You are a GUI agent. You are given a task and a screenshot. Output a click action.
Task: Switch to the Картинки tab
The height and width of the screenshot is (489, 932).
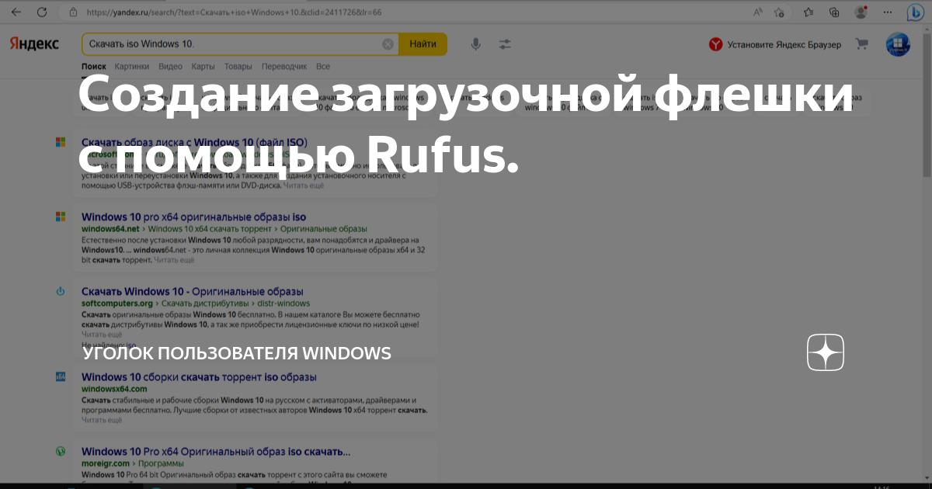pos(132,67)
